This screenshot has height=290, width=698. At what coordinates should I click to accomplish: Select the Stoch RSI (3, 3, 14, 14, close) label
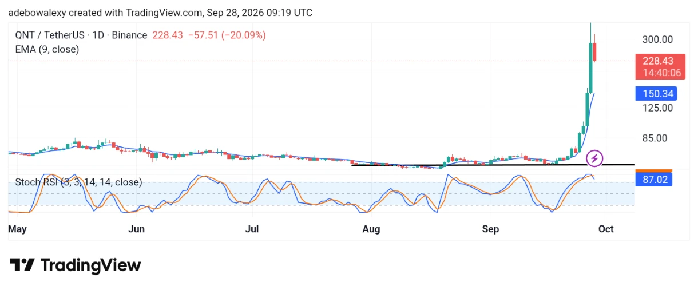pyautogui.click(x=78, y=182)
